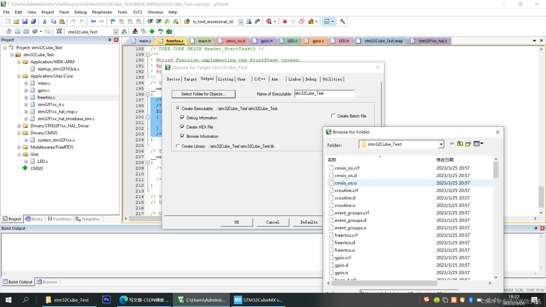Open the Peripherals menu
Screen dimensions: 546x307
102,12
